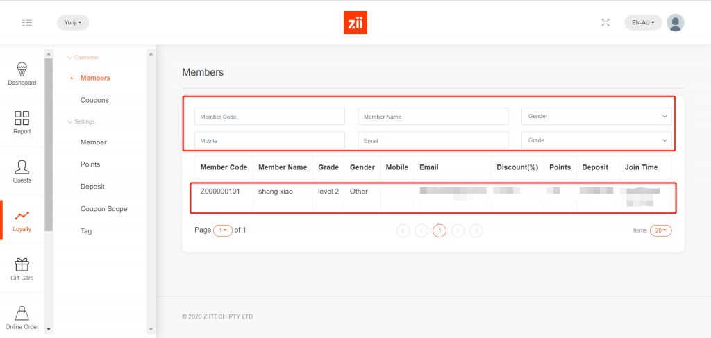The image size is (711, 338).
Task: Click the user avatar icon
Action: [x=675, y=23]
